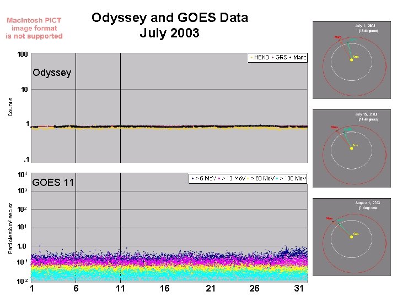Click the Mars label in the July 1 diagram

pyautogui.click(x=338, y=37)
